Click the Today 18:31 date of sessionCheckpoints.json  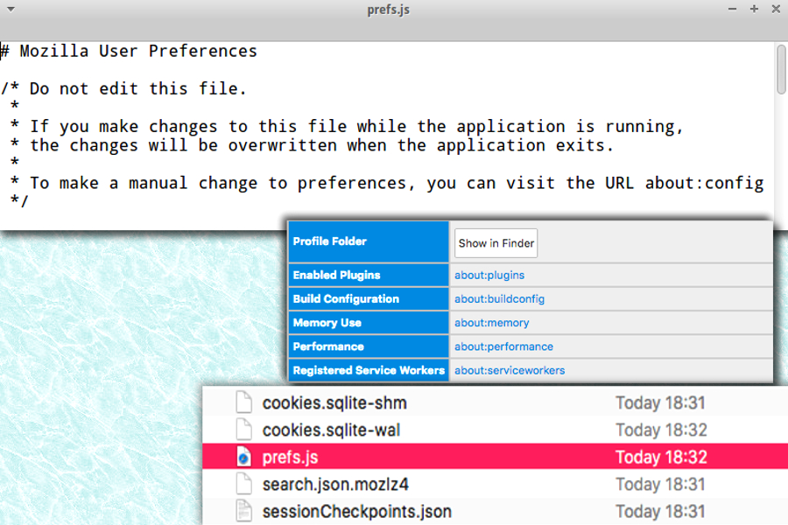point(660,511)
